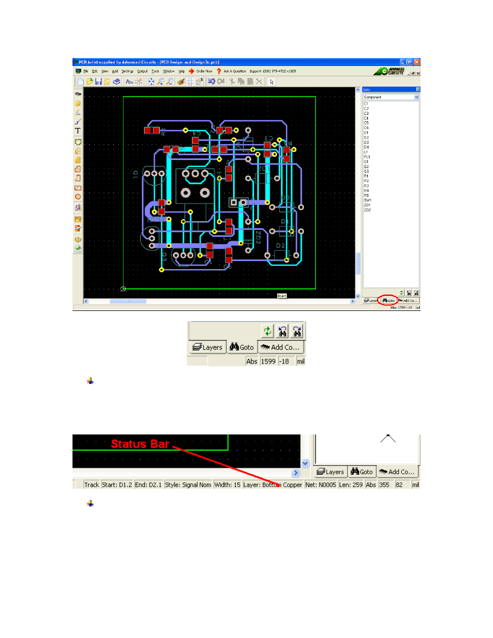The height and width of the screenshot is (638, 493).
Task: Click the Save disk icon
Action: (x=98, y=82)
